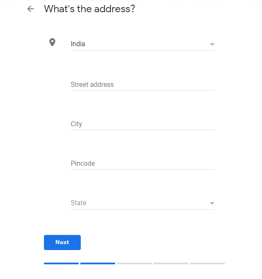
Task: Focus the Street address input field
Action: pyautogui.click(x=142, y=84)
